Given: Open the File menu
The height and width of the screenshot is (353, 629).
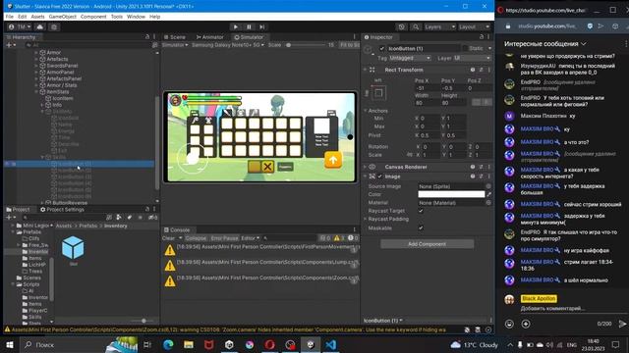Looking at the screenshot, I should [10, 17].
